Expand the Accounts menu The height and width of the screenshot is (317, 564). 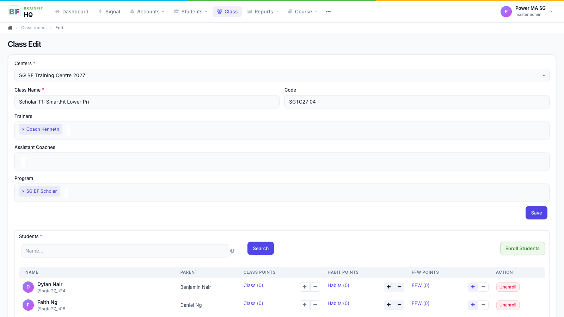tap(147, 12)
